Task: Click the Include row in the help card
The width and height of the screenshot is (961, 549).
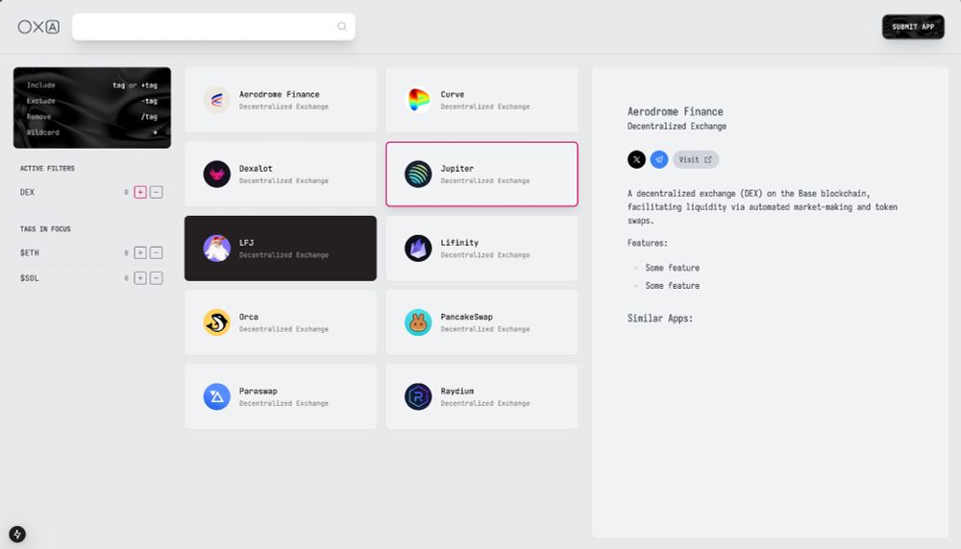Action: pos(92,85)
